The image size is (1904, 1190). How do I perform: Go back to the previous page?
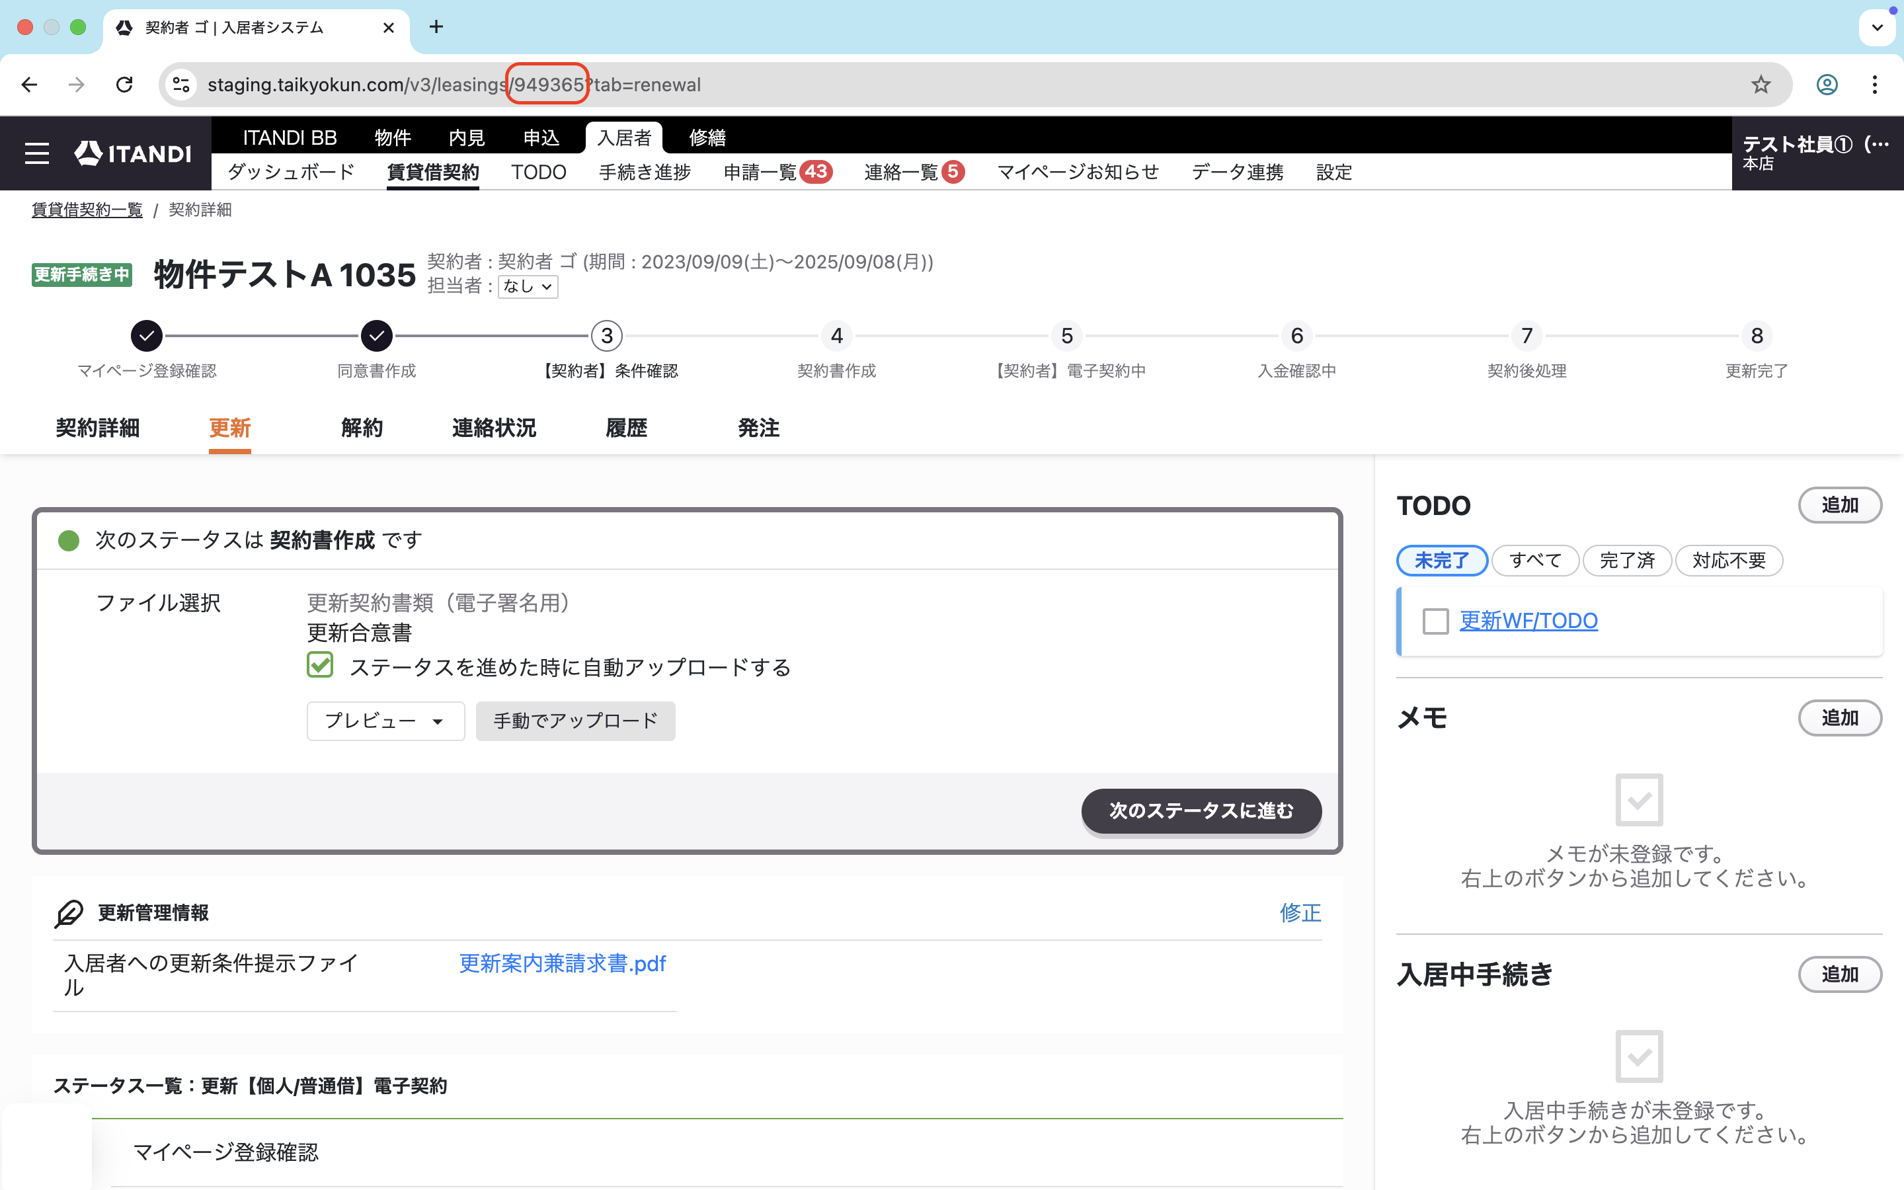coord(29,85)
